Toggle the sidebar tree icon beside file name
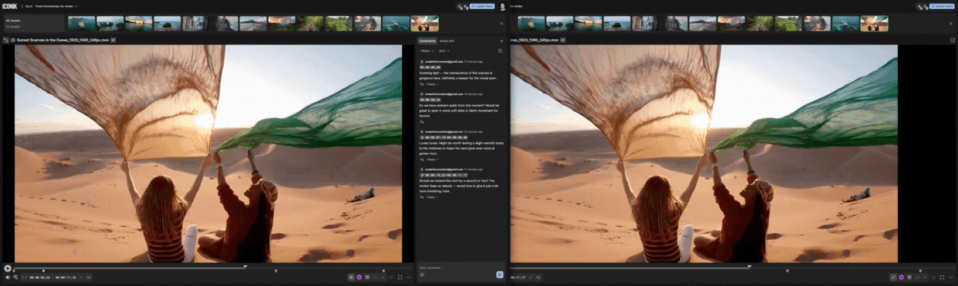Viewport: 958px width, 286px height. click(6, 40)
